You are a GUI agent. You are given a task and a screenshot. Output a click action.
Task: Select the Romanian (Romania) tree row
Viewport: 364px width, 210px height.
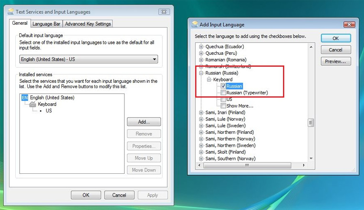[226, 60]
